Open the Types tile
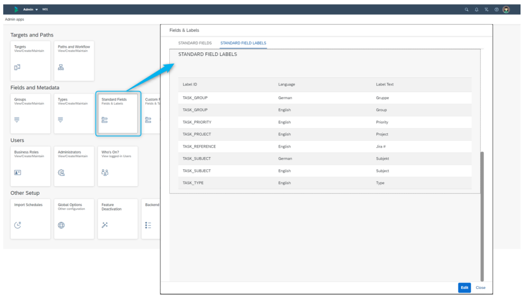Screen dimensions: 529x301 click(x=74, y=114)
